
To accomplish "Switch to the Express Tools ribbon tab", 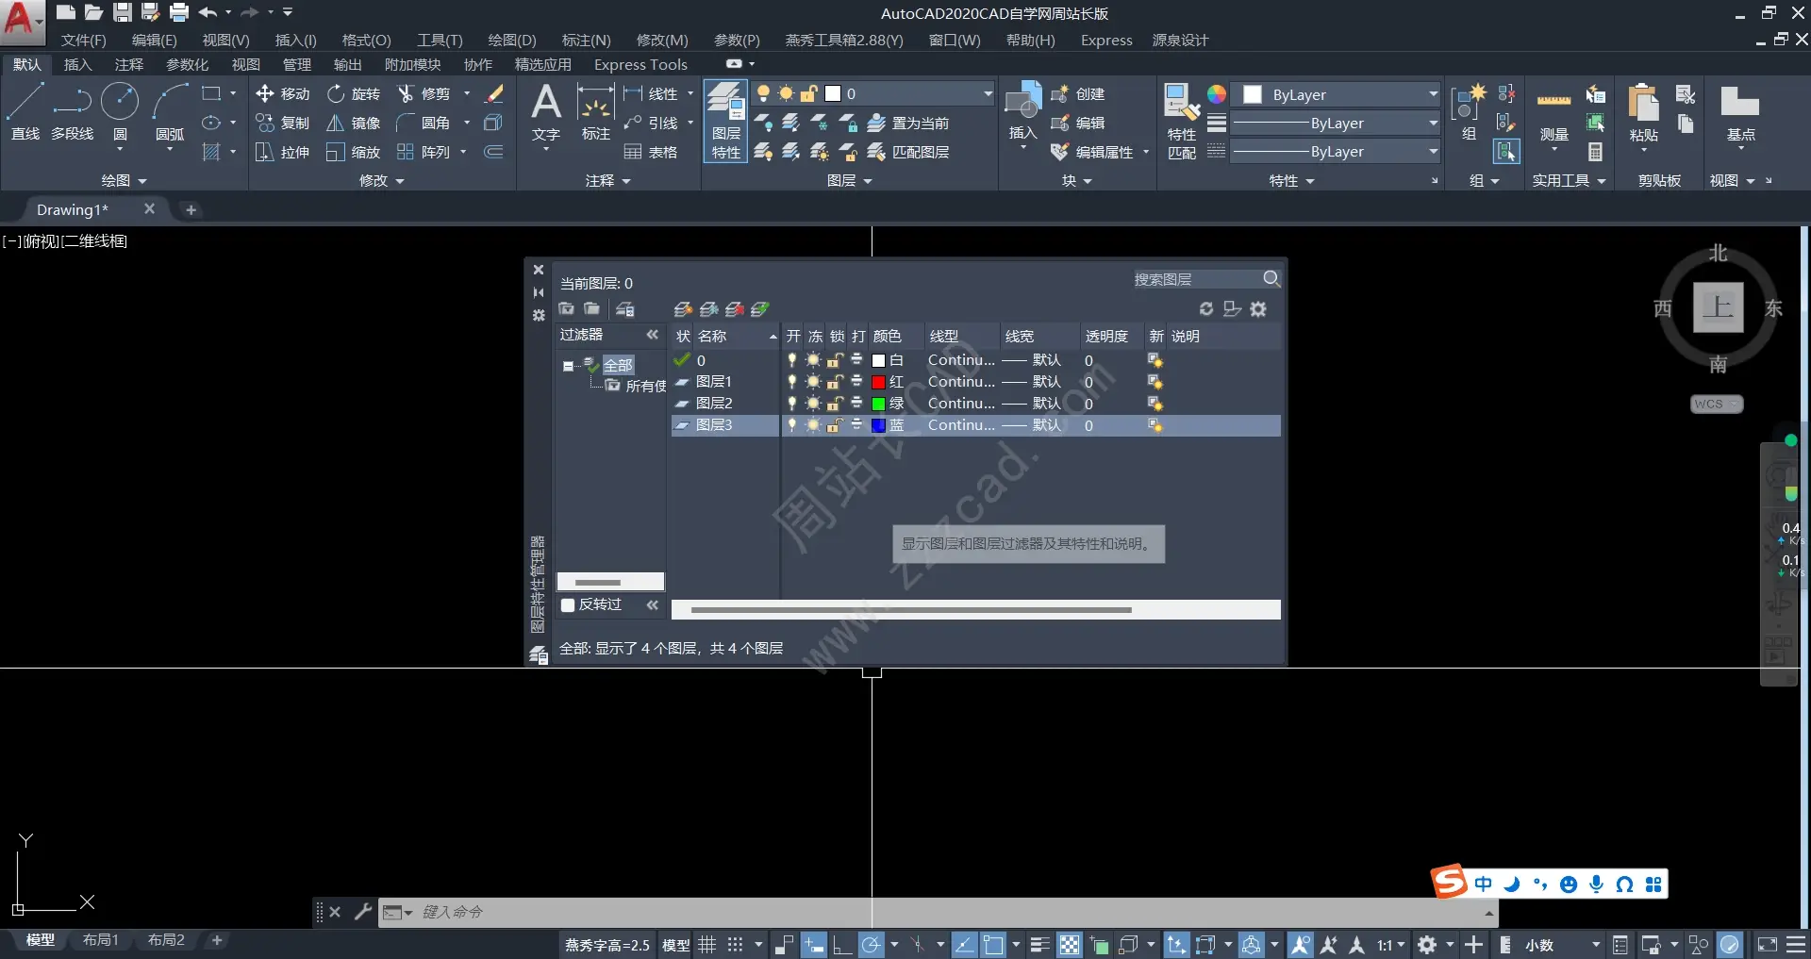I will coord(640,63).
